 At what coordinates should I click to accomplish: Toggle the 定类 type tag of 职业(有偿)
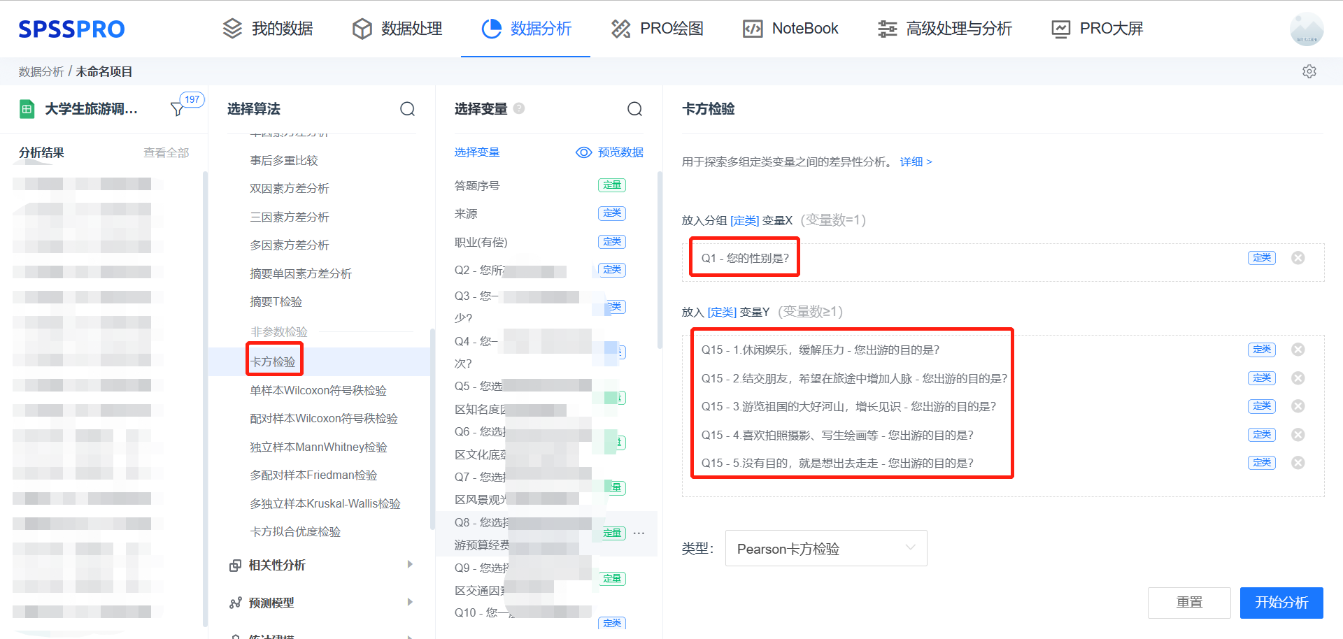(x=612, y=242)
